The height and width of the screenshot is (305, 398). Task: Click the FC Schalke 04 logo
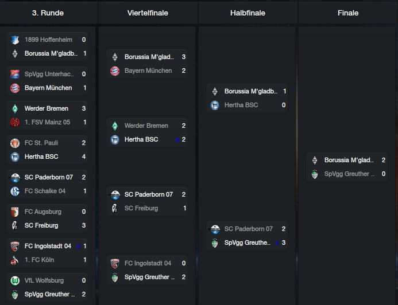click(15, 191)
